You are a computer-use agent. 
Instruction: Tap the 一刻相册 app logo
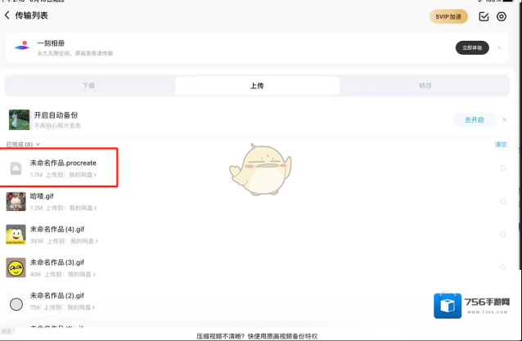coord(22,47)
